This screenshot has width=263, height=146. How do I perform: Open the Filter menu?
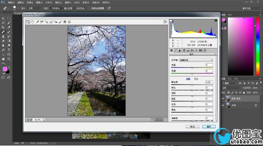(x=68, y=3)
